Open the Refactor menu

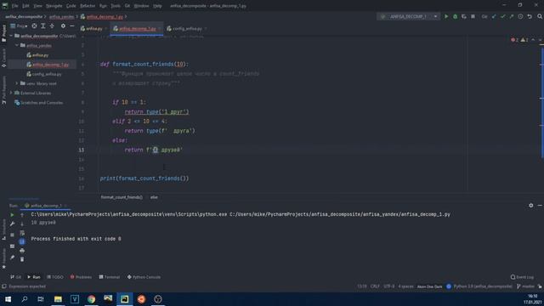tap(88, 6)
